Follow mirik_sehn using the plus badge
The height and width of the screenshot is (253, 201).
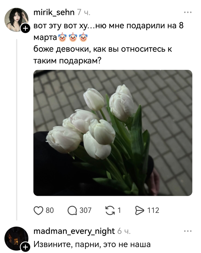(26, 28)
